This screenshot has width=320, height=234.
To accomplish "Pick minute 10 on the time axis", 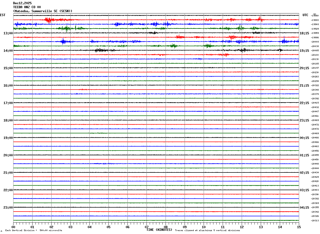I will (x=204, y=227).
